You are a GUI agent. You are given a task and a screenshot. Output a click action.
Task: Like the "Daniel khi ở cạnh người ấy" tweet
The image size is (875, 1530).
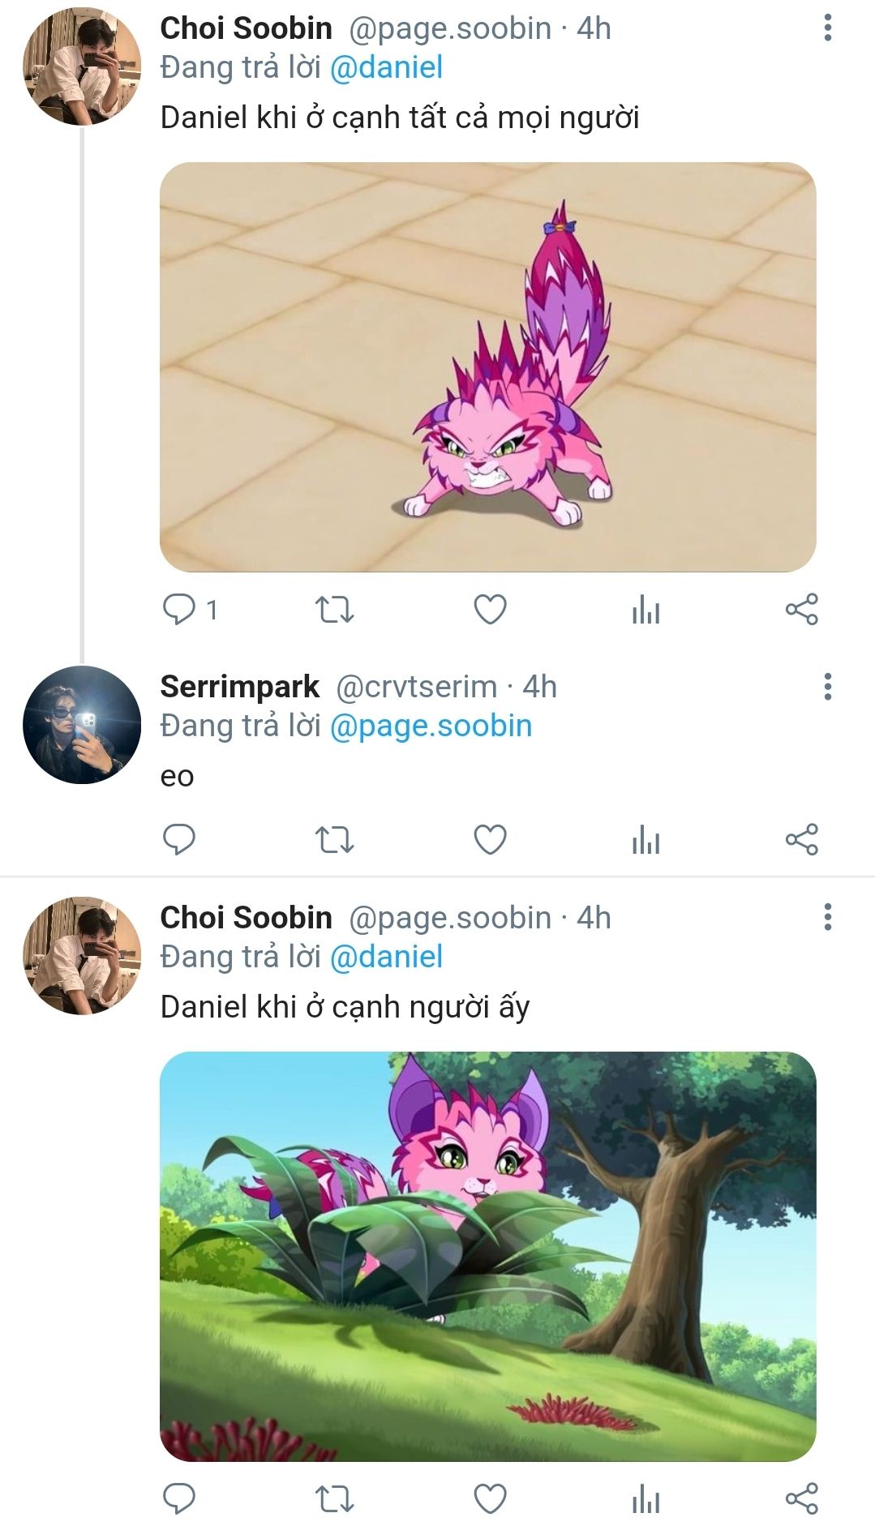(x=490, y=1498)
